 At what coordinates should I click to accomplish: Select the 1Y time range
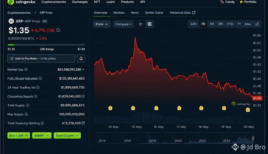tap(239, 24)
